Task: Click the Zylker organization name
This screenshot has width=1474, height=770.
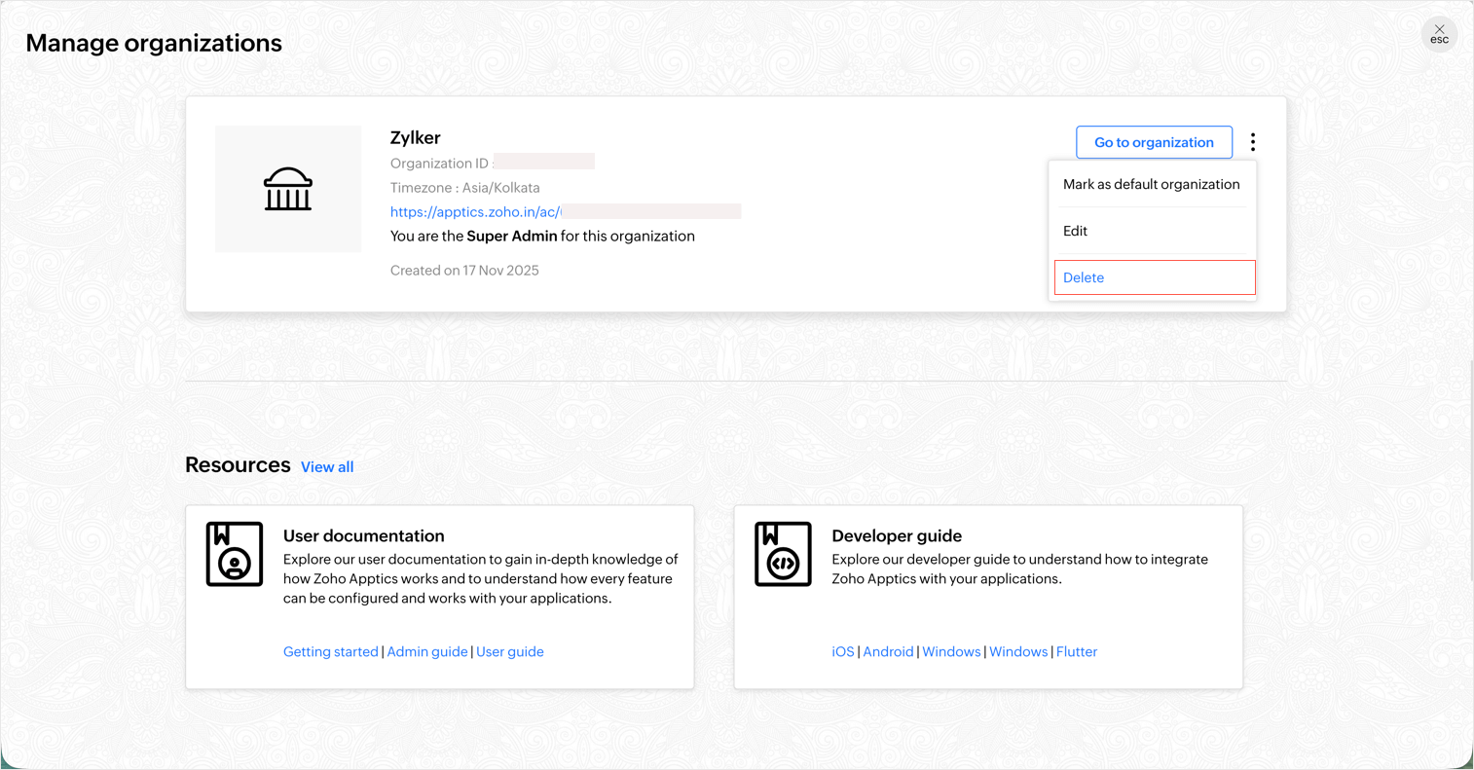Action: coord(416,137)
